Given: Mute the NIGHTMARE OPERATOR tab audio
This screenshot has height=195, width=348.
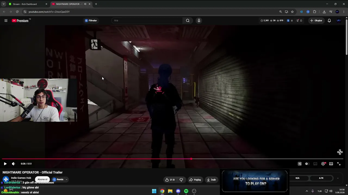Looking at the screenshot, I should 85,4.
